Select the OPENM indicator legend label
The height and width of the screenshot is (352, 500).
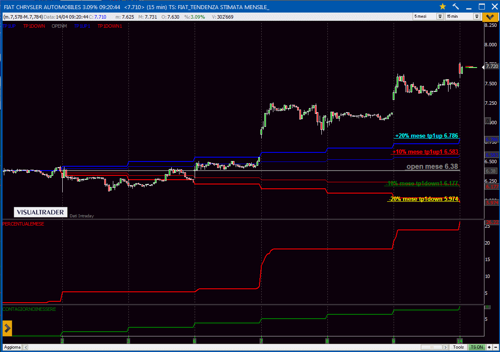tap(59, 26)
